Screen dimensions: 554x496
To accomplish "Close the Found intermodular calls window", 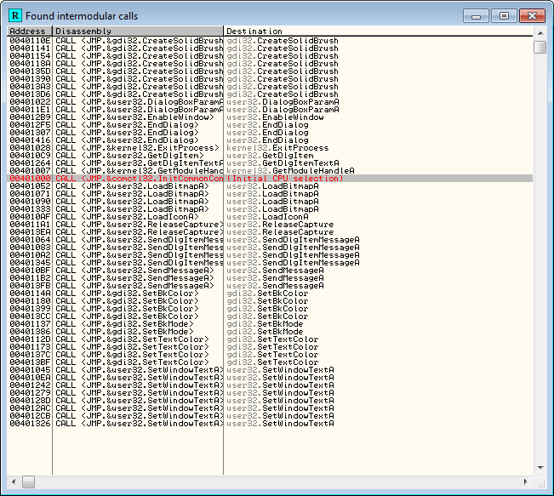I will tap(532, 16).
